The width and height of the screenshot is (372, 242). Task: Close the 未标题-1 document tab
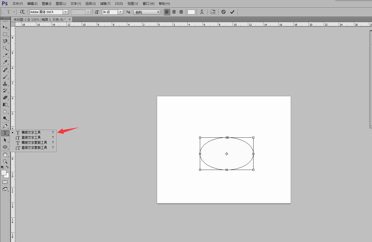click(x=70, y=19)
